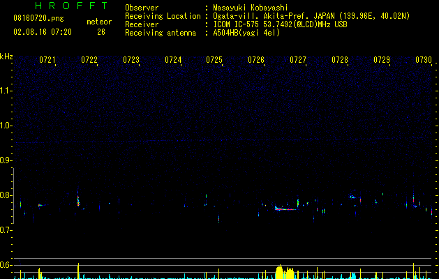The height and width of the screenshot is (279, 439).
Task: Select the A504HB(yagi 4el) antenna text
Action: pyautogui.click(x=246, y=33)
